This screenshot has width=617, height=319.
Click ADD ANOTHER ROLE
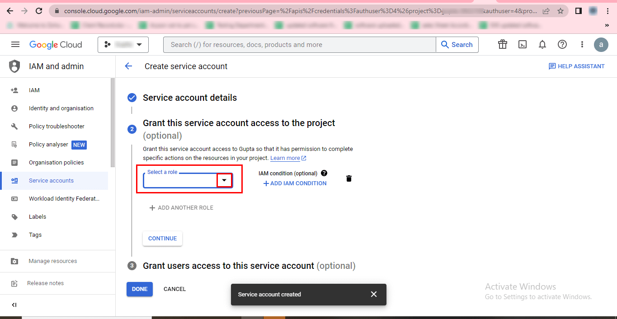tap(181, 208)
